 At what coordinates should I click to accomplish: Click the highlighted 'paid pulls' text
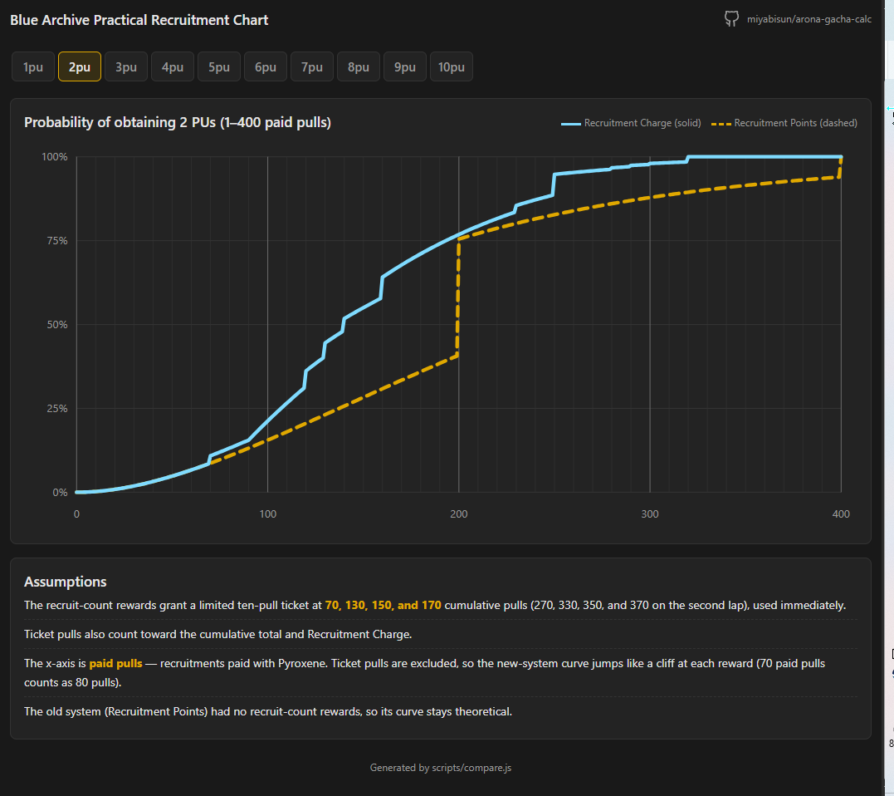tap(115, 663)
